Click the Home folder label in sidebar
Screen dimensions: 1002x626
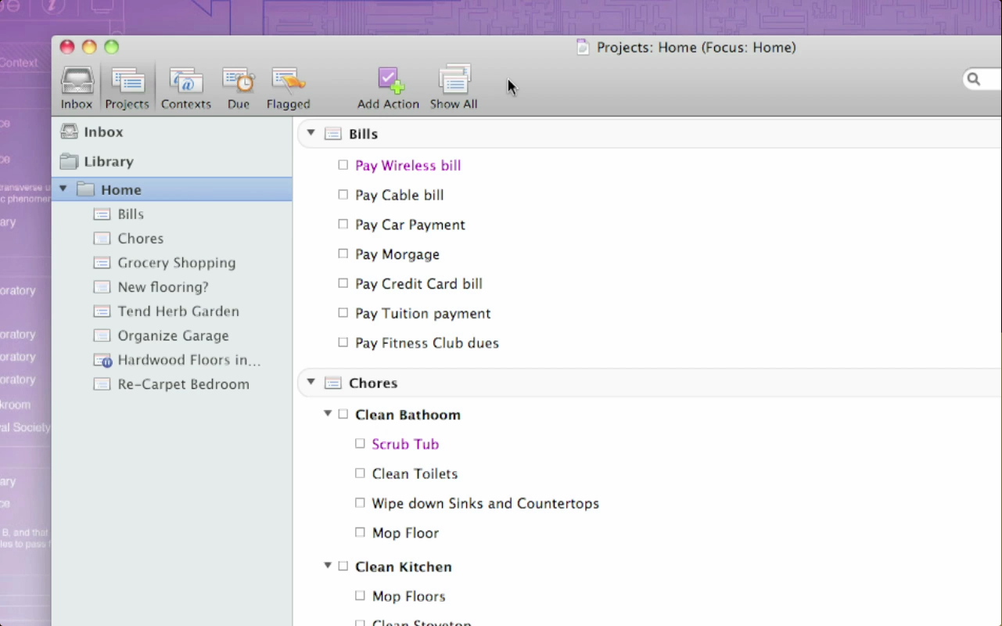tap(121, 190)
